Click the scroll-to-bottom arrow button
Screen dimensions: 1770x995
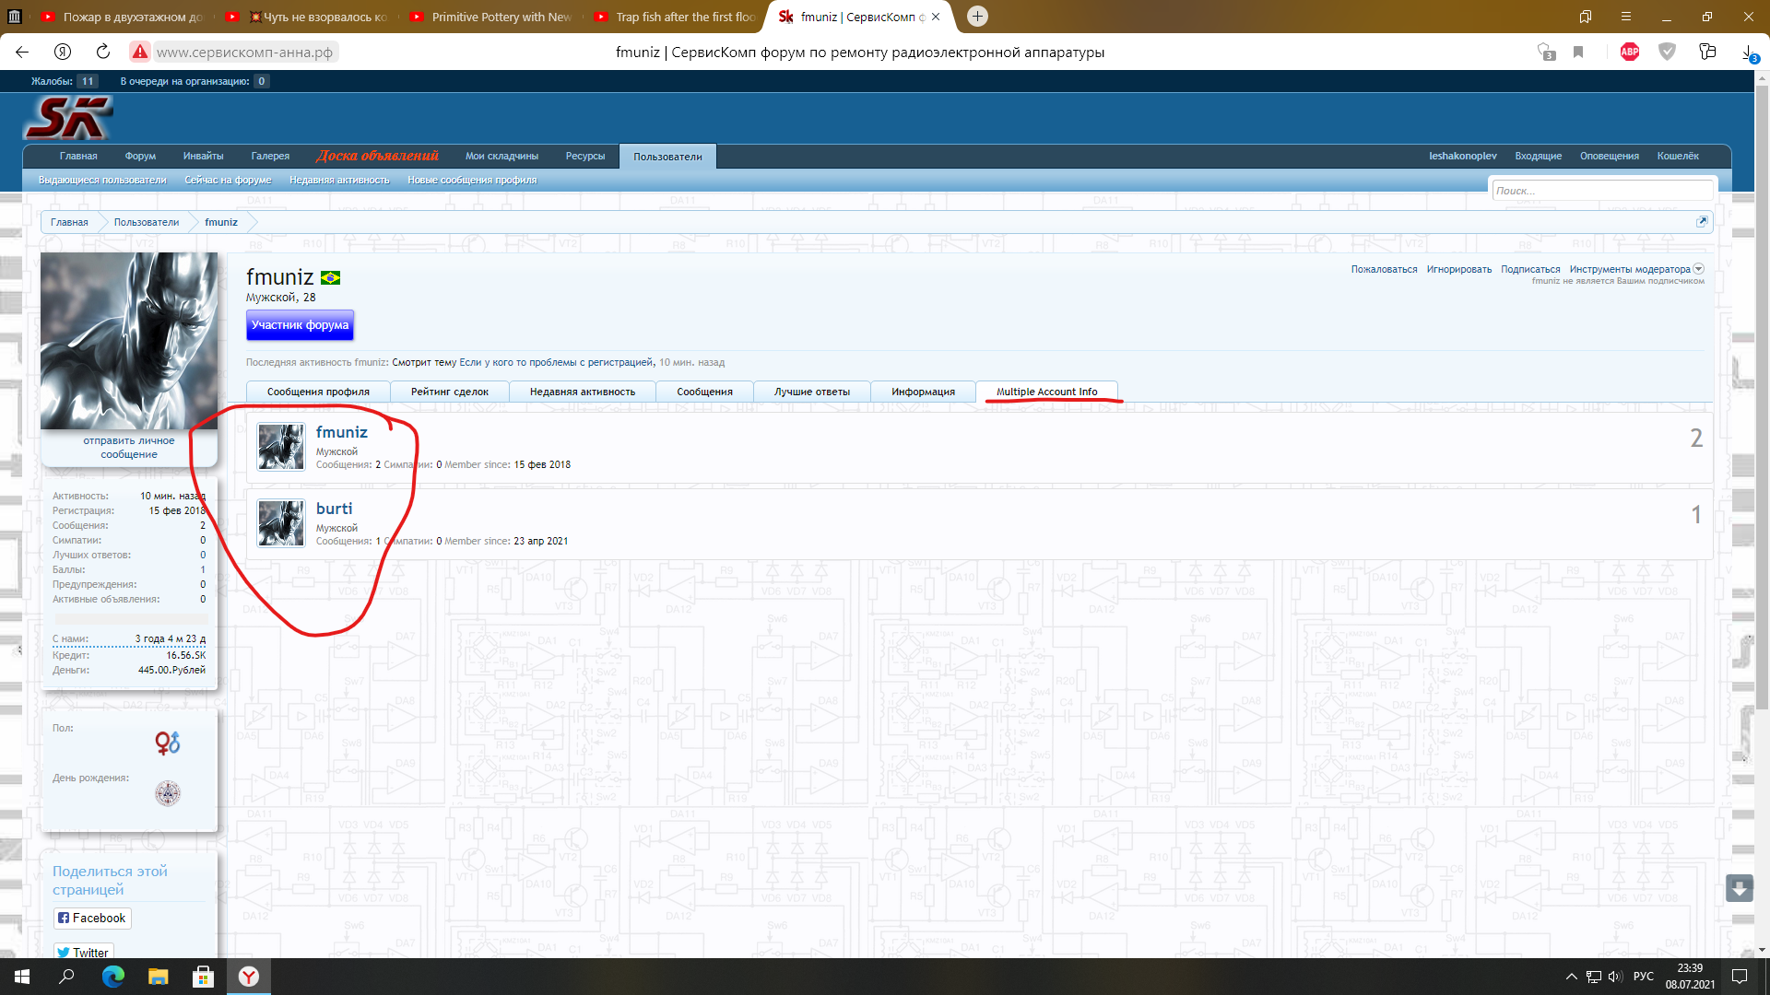pos(1739,888)
